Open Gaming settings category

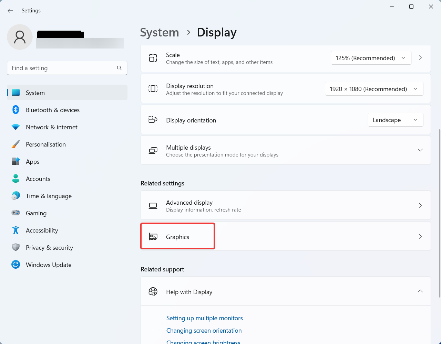67,213
